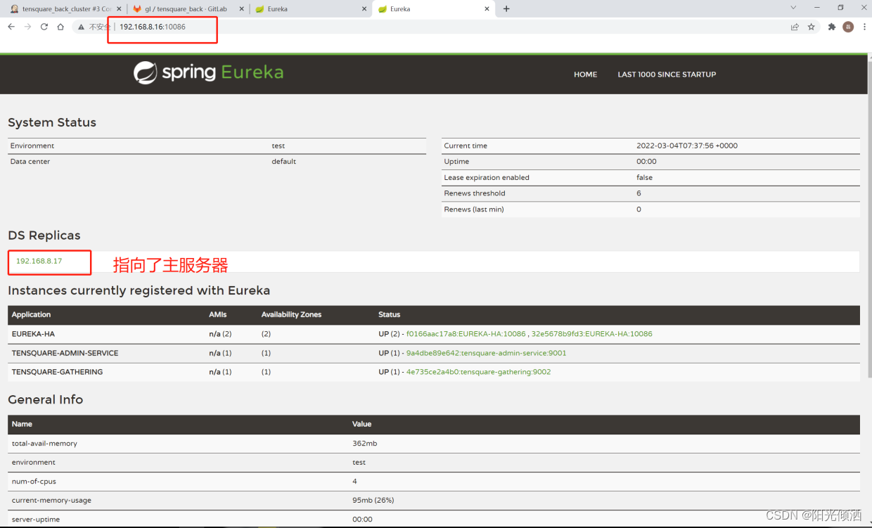Open 9a4dbe89e642:tensquare-admin-service:9001 link
This screenshot has height=528, width=872.
(x=486, y=353)
